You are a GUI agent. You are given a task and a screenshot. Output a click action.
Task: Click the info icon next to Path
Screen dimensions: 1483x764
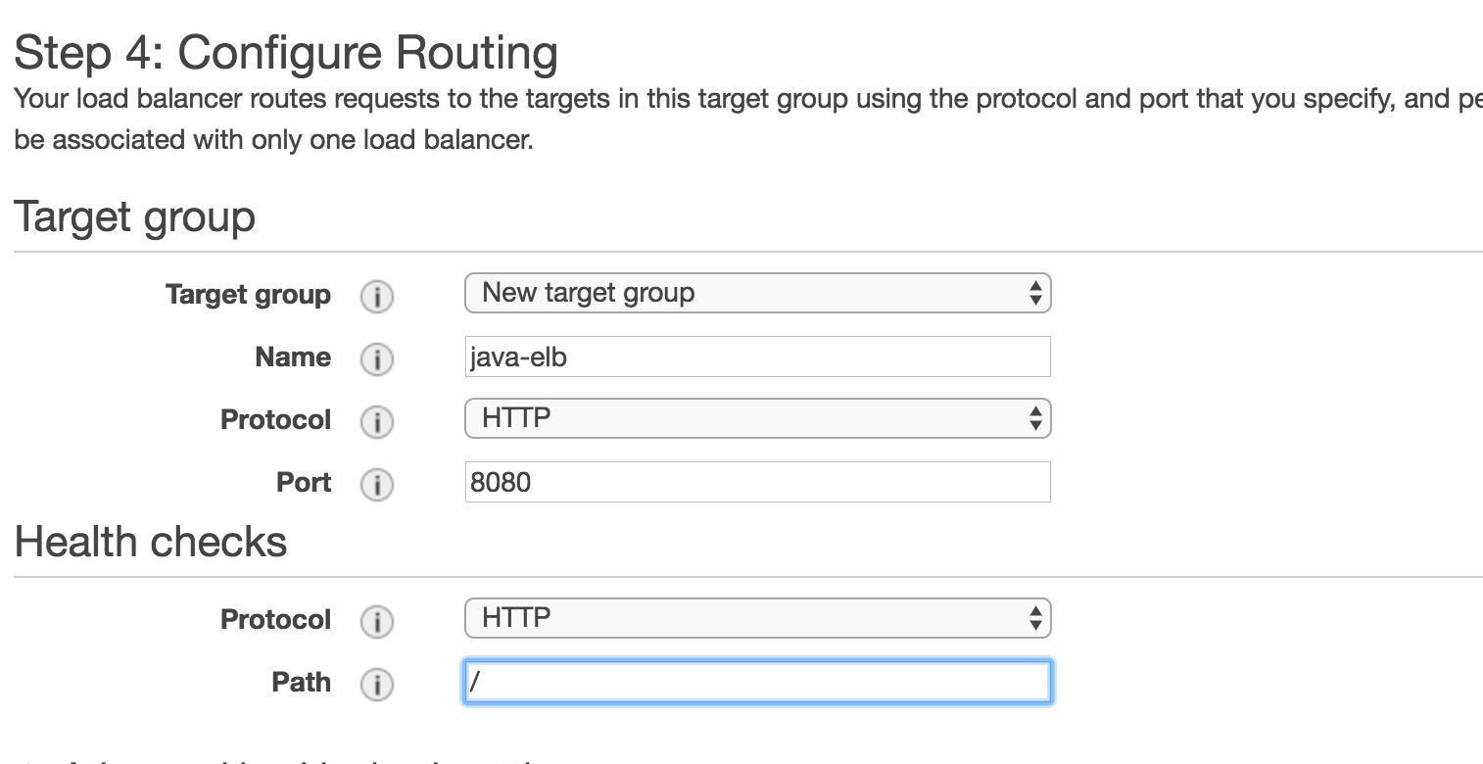[x=377, y=684]
